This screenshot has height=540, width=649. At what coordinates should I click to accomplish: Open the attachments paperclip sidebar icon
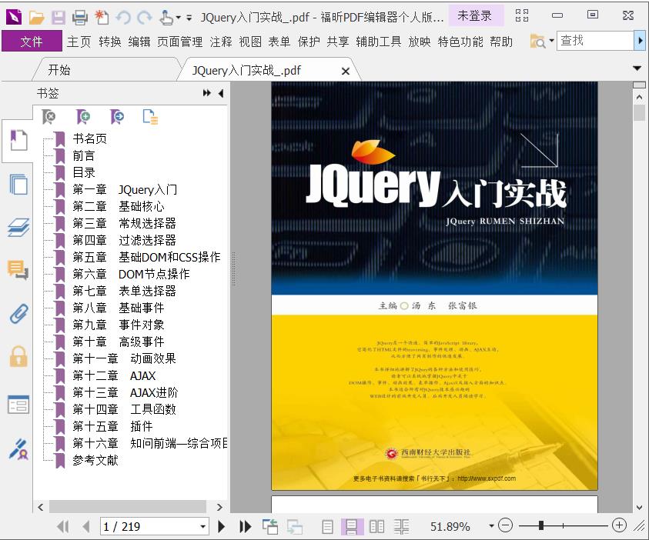[19, 314]
